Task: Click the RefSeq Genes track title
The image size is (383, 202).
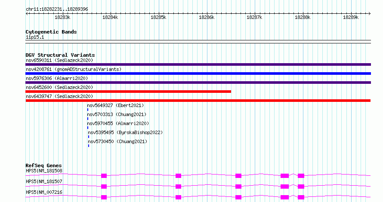Action: click(x=43, y=165)
